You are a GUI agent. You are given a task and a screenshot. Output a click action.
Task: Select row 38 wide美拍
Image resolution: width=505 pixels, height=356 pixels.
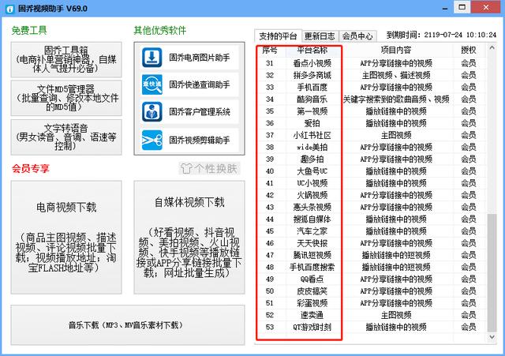[372, 148]
